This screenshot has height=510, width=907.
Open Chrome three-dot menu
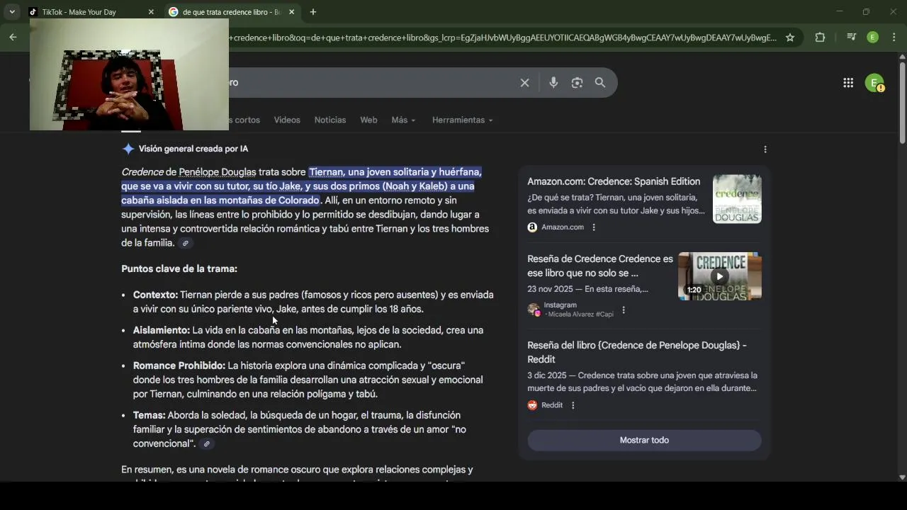point(894,38)
